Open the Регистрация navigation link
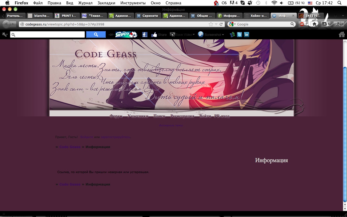Viewport: 347px width, 217px height. pyautogui.click(x=182, y=116)
